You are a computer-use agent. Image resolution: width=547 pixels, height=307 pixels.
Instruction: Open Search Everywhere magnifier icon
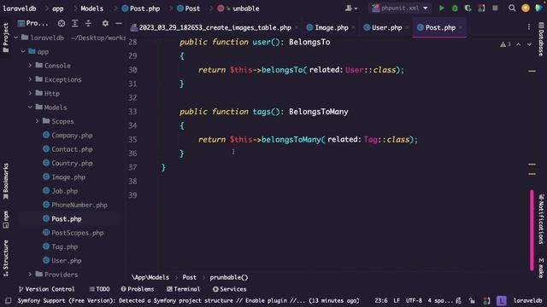[512, 8]
